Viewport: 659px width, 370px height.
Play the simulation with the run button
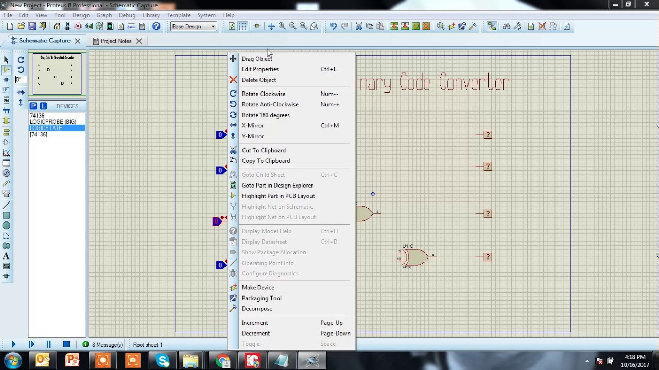tap(13, 345)
